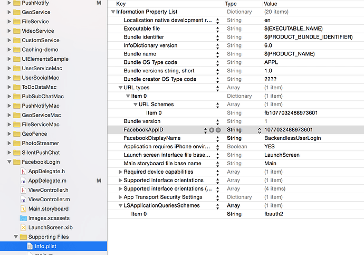Open the Main.storyboard file icon
The width and height of the screenshot is (364, 255).
[x=23, y=209]
